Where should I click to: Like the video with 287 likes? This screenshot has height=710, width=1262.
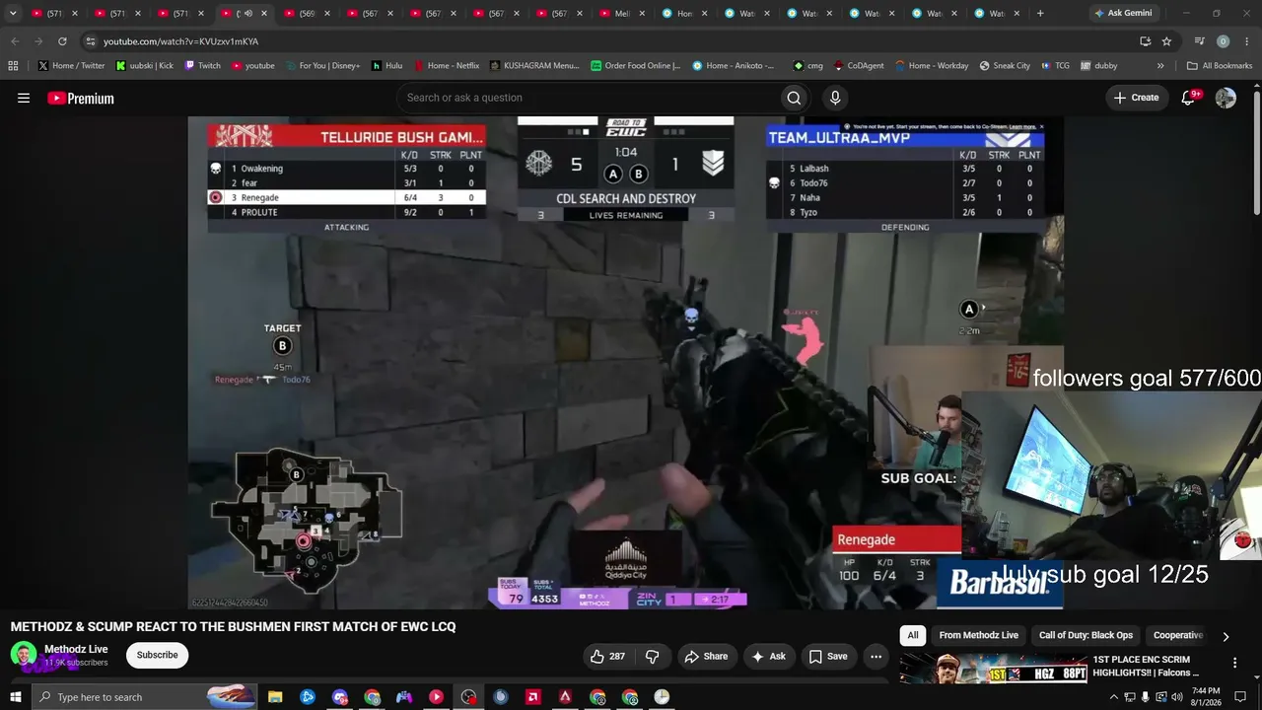click(x=606, y=656)
